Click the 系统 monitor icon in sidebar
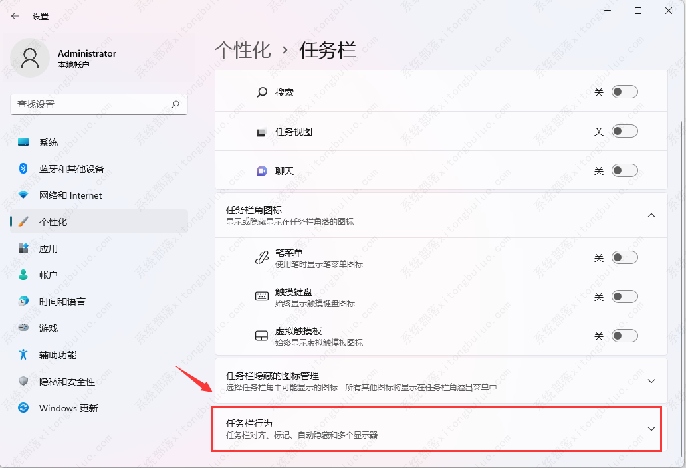Screen dimensions: 686x468 (24, 142)
